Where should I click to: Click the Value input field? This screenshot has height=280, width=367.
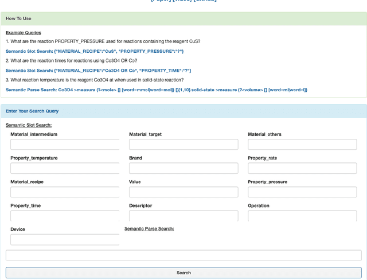(183, 192)
